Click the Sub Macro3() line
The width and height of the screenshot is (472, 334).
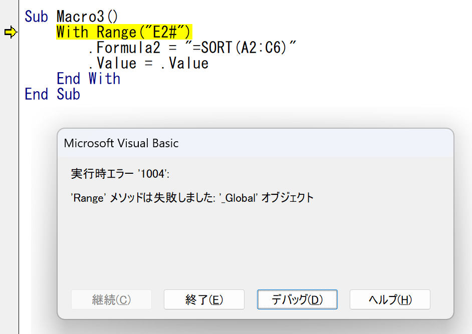tap(71, 17)
